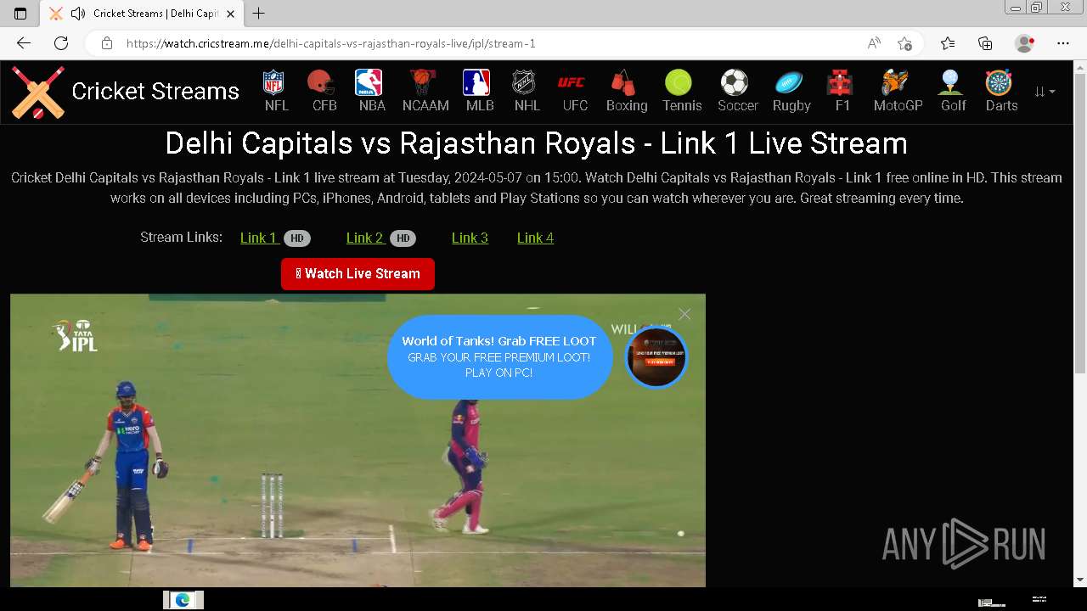Open Edge Settings and more menu
Screen dimensions: 1087x611
(1063, 43)
